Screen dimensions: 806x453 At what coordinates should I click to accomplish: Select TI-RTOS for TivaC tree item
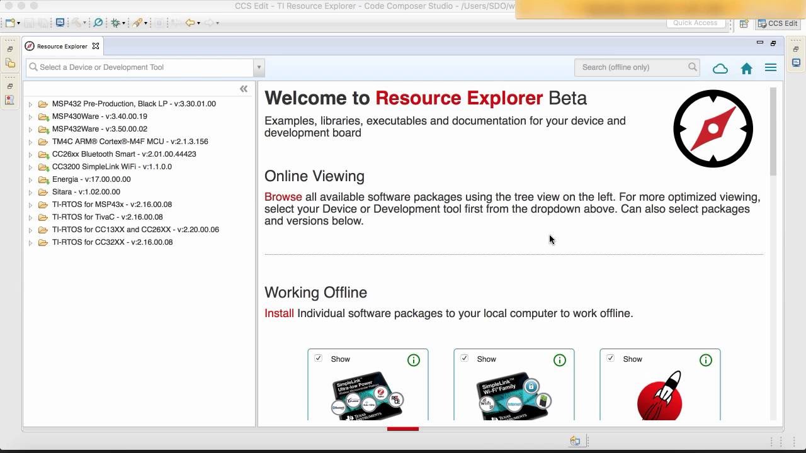click(x=107, y=217)
